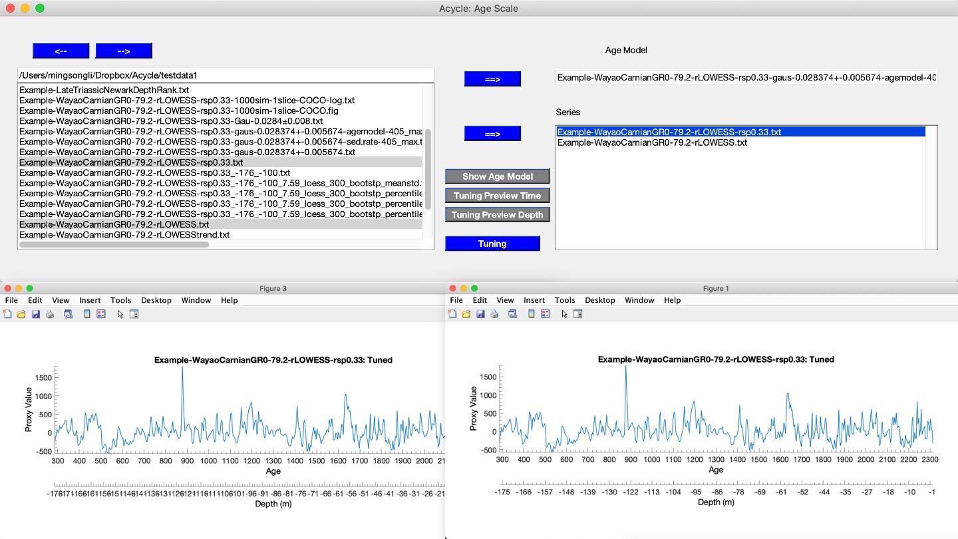Click Save Figure icon in Figure 1 toolbar

click(481, 314)
